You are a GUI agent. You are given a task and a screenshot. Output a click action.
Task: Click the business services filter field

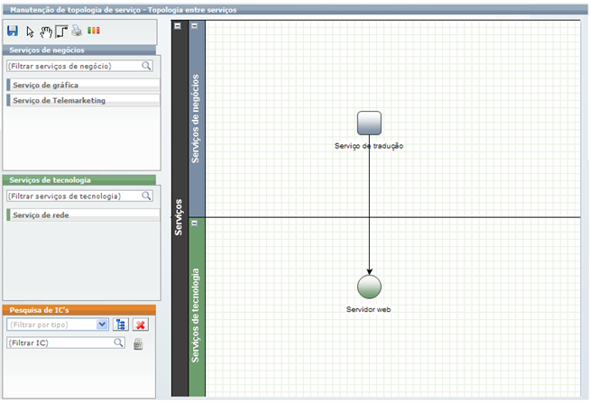tap(72, 66)
